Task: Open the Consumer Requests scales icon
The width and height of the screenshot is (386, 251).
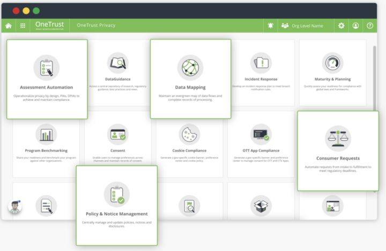Action: [338, 138]
